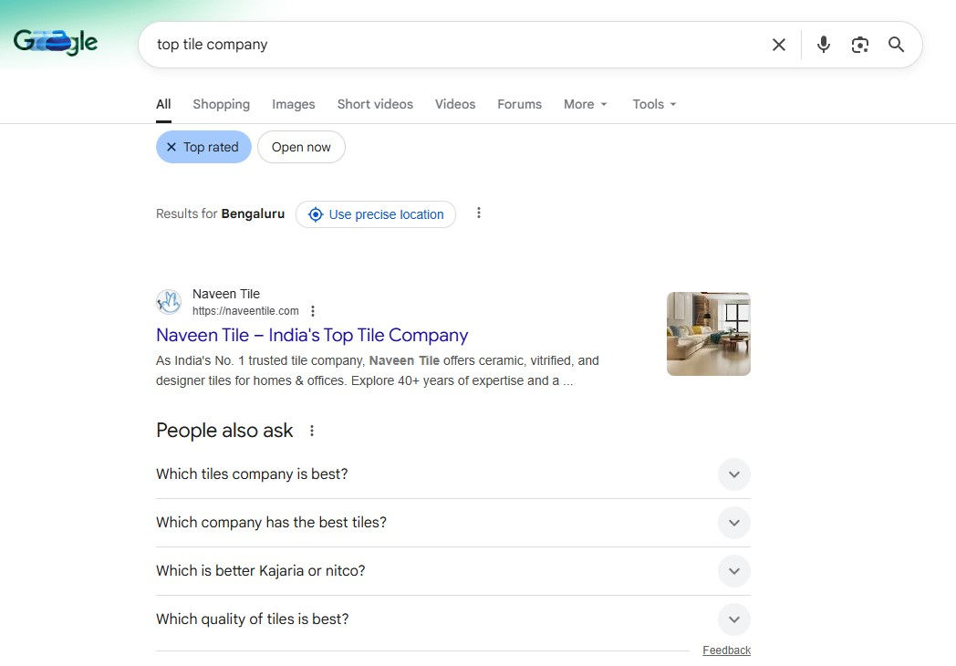Click the 'Bengaluru' location text
The height and width of the screenshot is (666, 956).
[253, 214]
